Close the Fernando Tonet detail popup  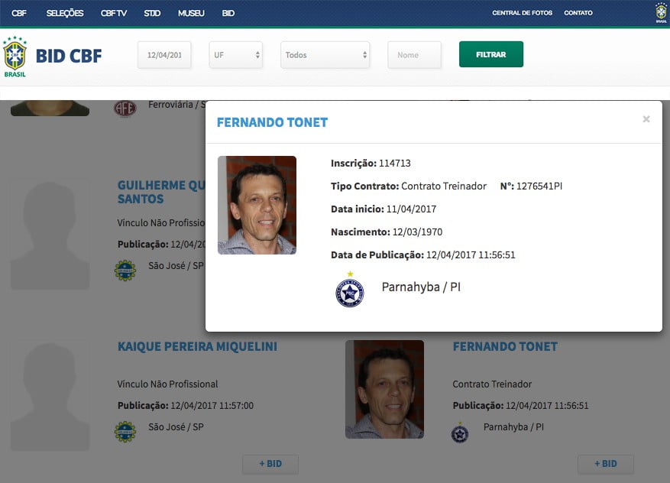coord(646,120)
